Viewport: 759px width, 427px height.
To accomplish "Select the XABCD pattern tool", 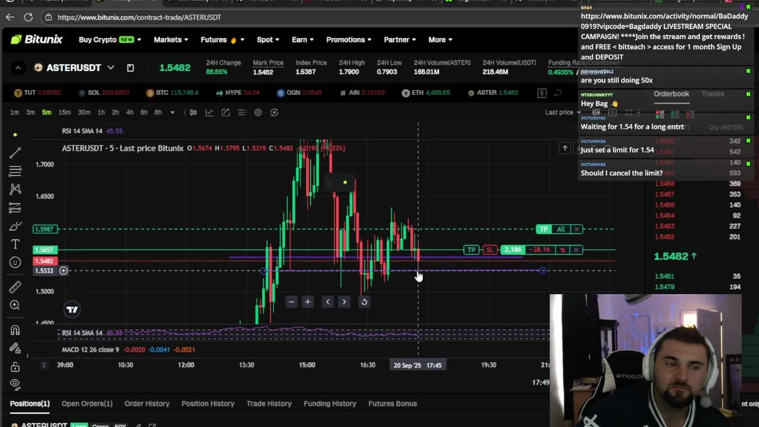I will click(15, 189).
